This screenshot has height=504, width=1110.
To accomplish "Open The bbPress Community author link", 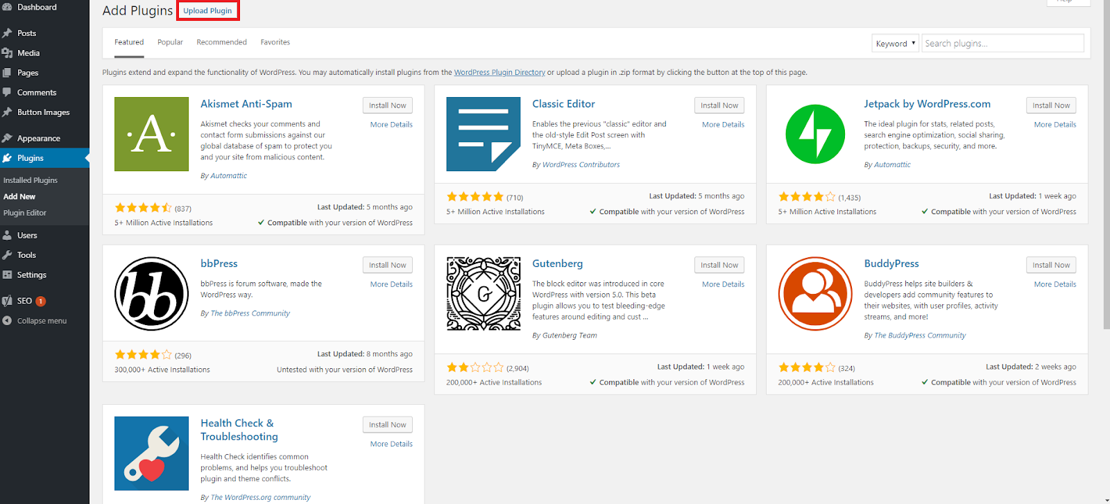I will (x=250, y=313).
